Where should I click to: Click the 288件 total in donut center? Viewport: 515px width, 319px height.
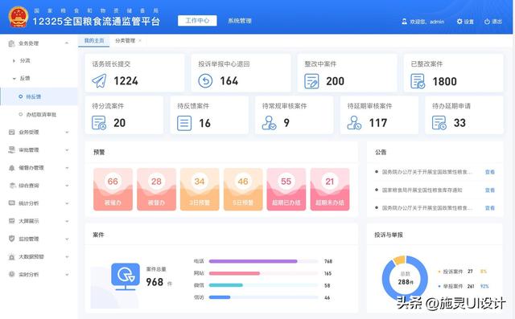click(406, 282)
